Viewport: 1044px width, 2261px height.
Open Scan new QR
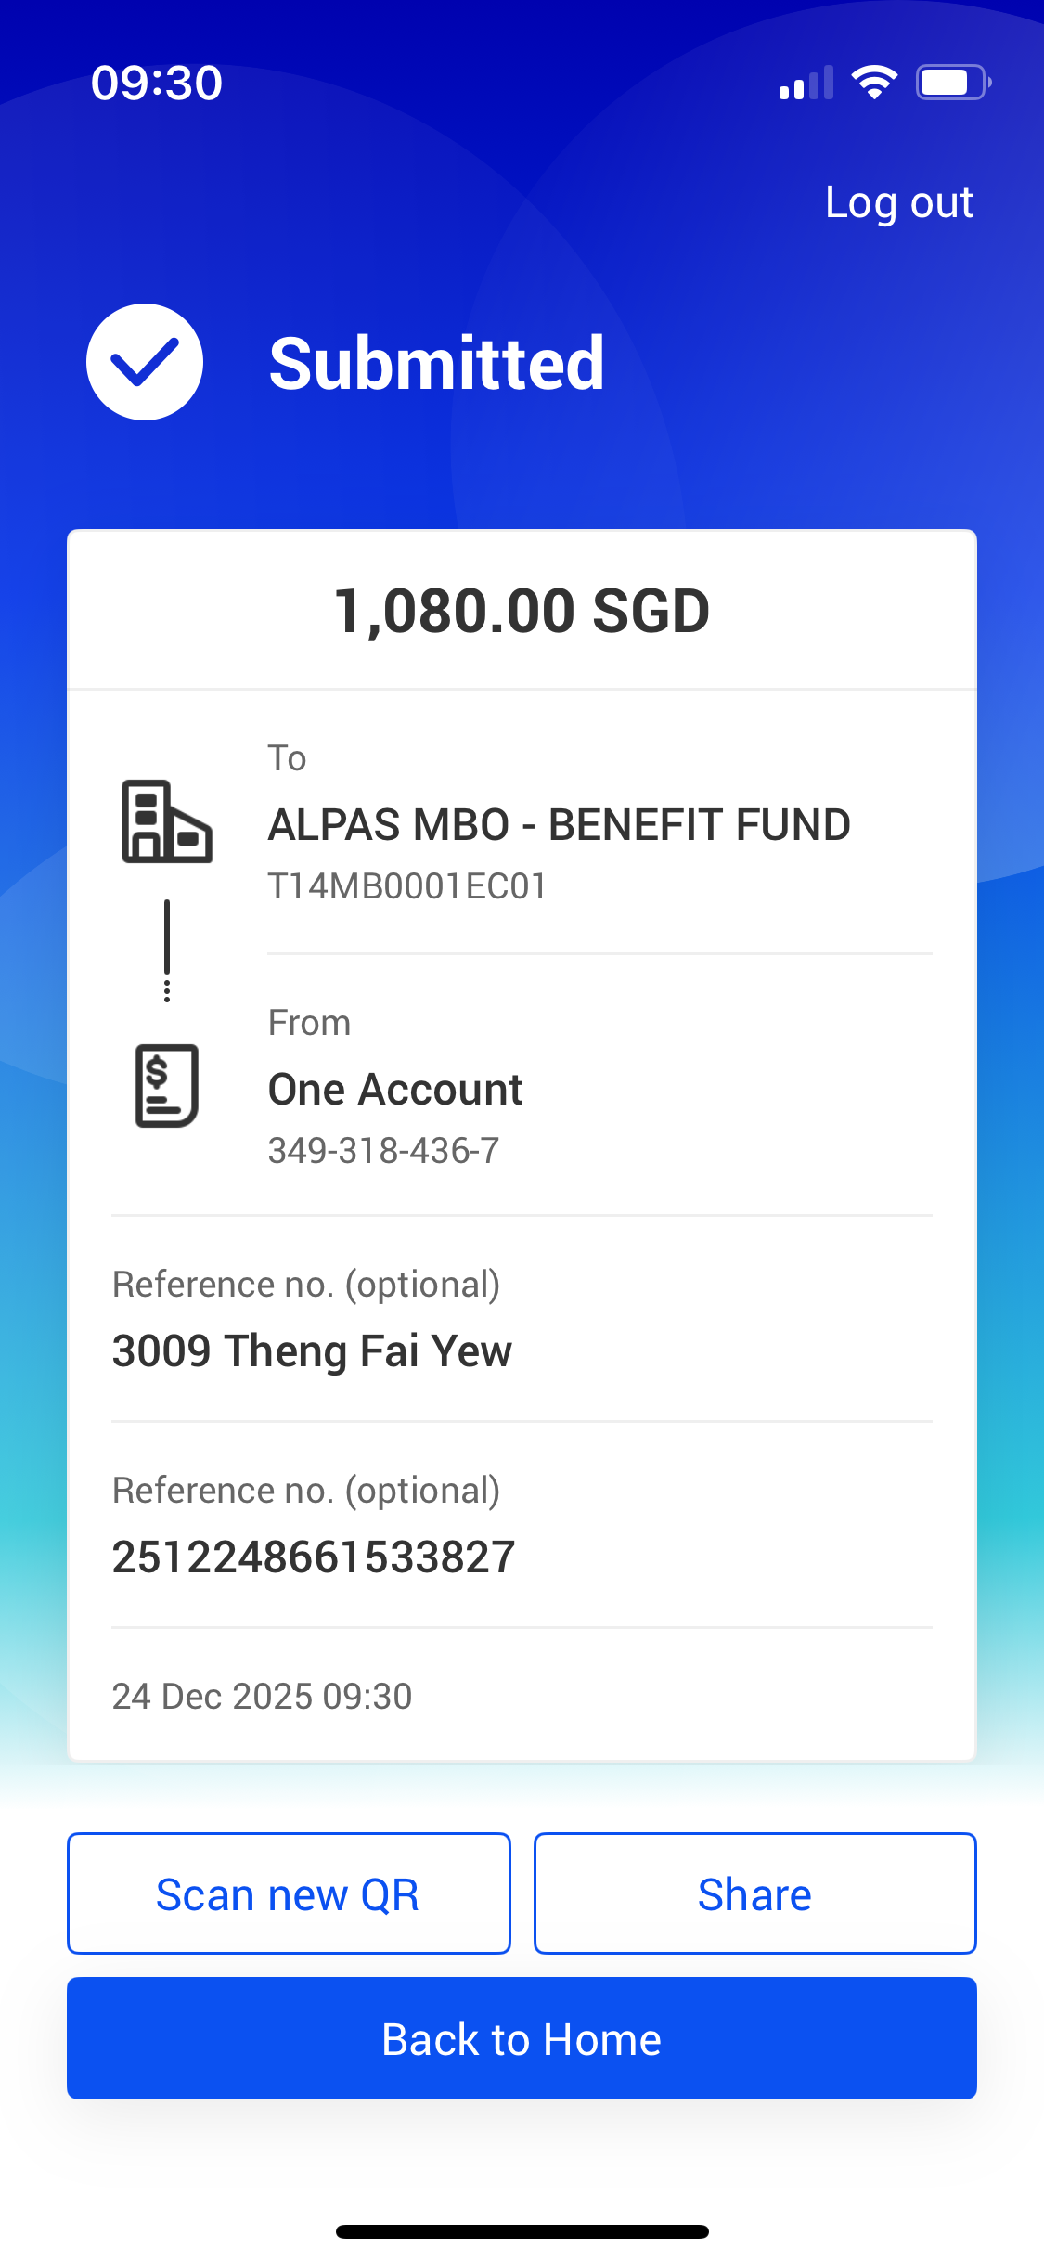pyautogui.click(x=289, y=1893)
